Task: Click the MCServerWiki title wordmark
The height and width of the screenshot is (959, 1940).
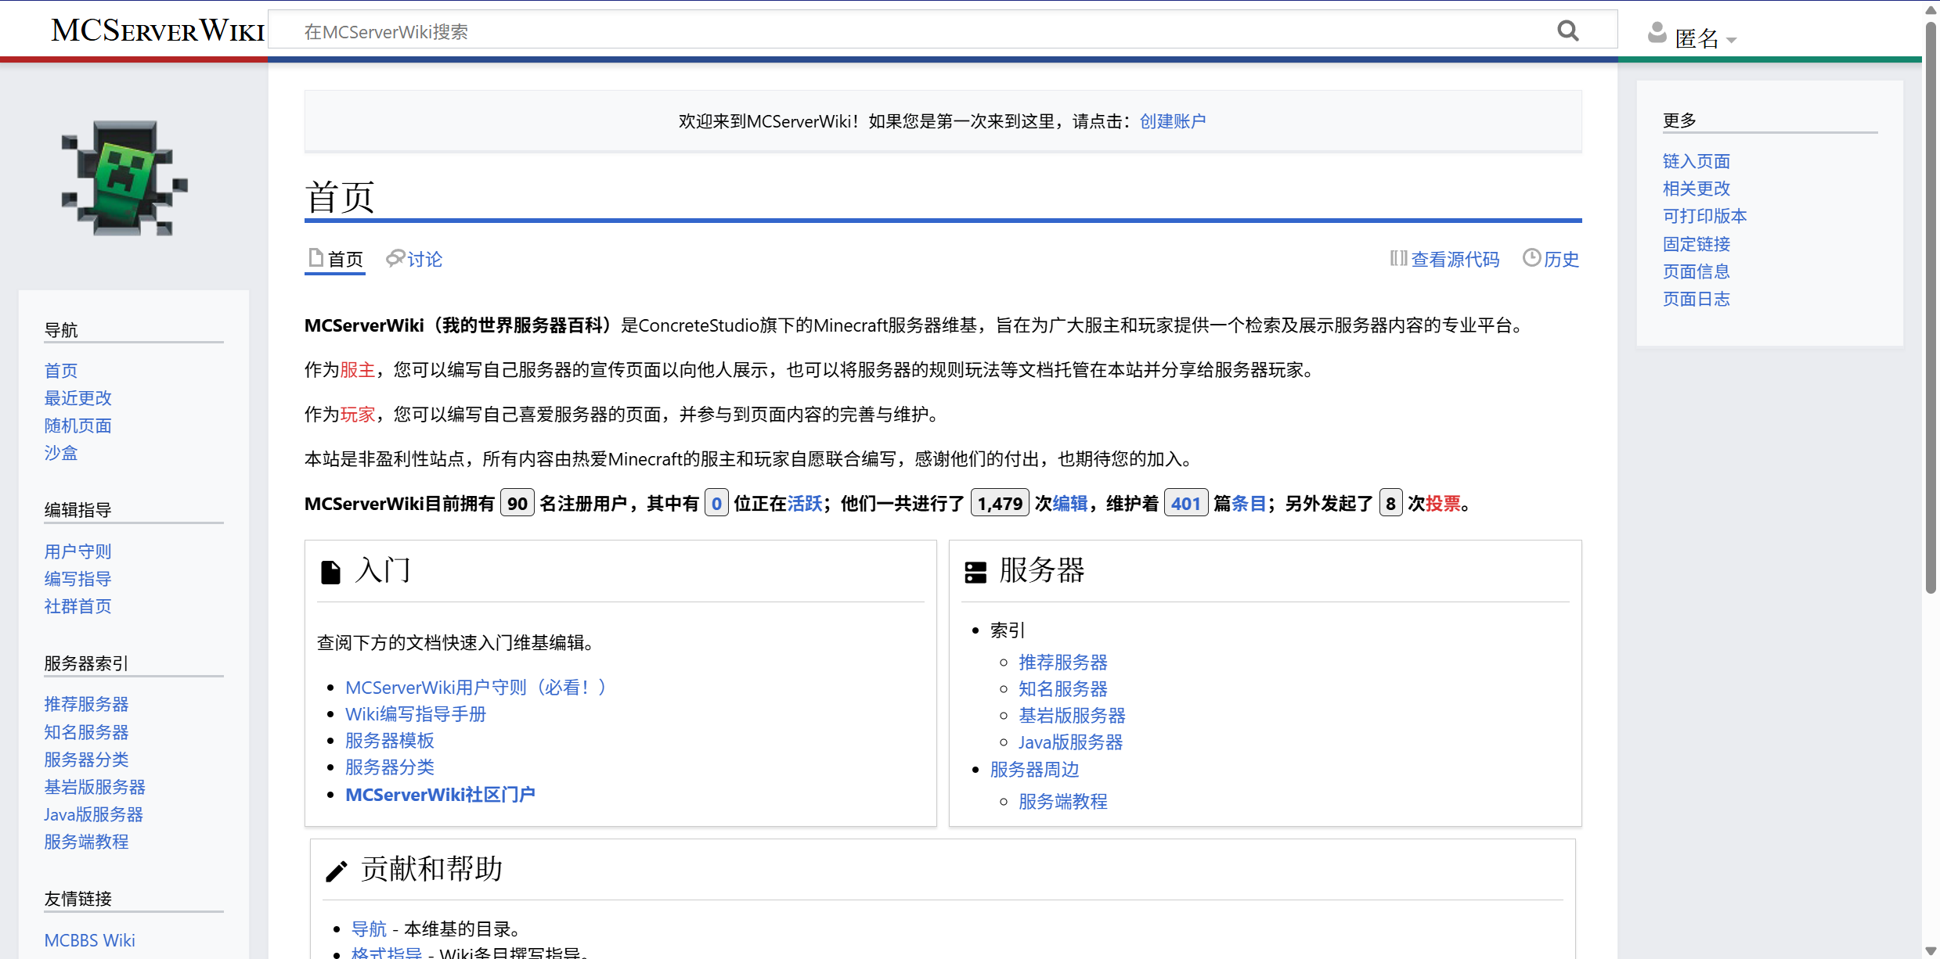Action: [157, 31]
